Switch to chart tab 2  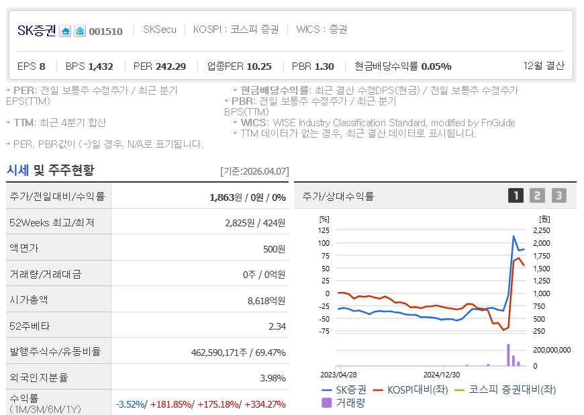click(x=537, y=195)
